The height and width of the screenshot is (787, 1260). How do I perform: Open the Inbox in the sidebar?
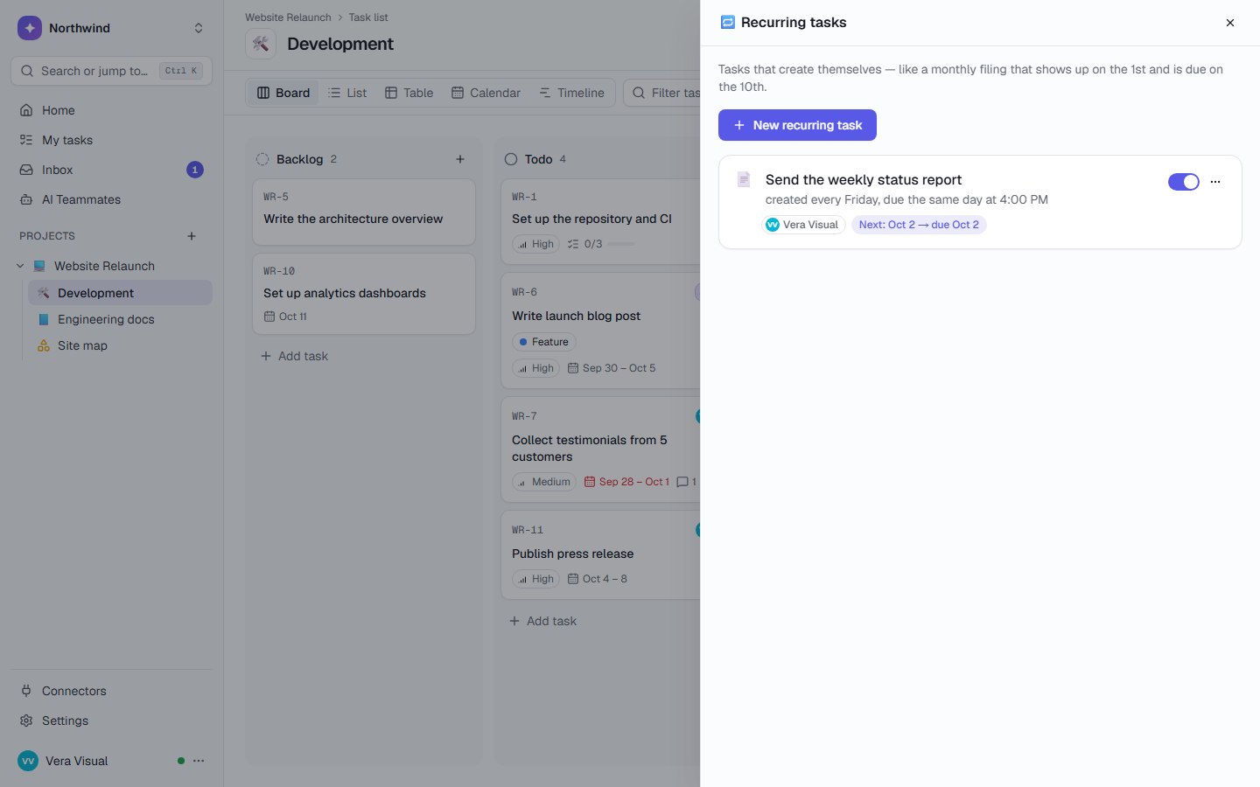[x=111, y=170]
